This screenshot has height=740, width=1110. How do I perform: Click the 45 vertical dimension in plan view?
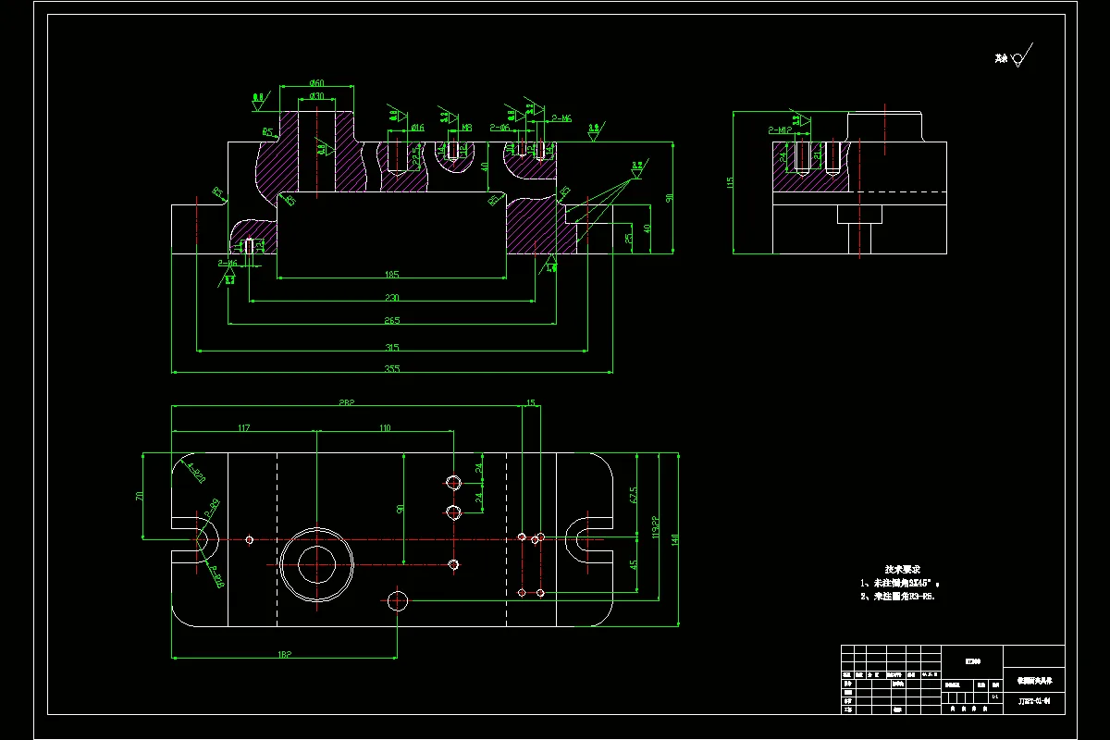coord(634,564)
